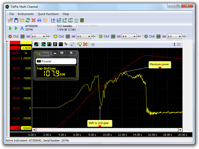Create a new XY graph
This screenshot has width=199, height=149.
[65, 20]
